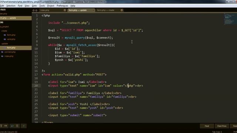Click the previous tab arrow button

[33, 10]
